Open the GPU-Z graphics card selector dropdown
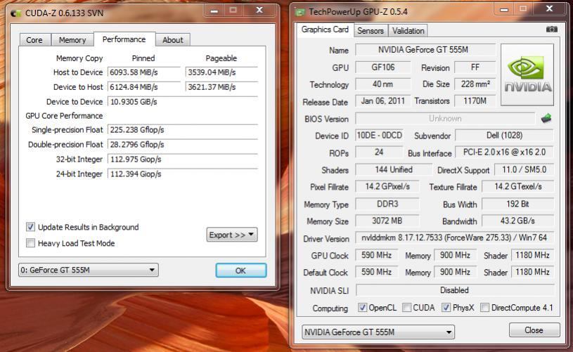 coord(378,332)
